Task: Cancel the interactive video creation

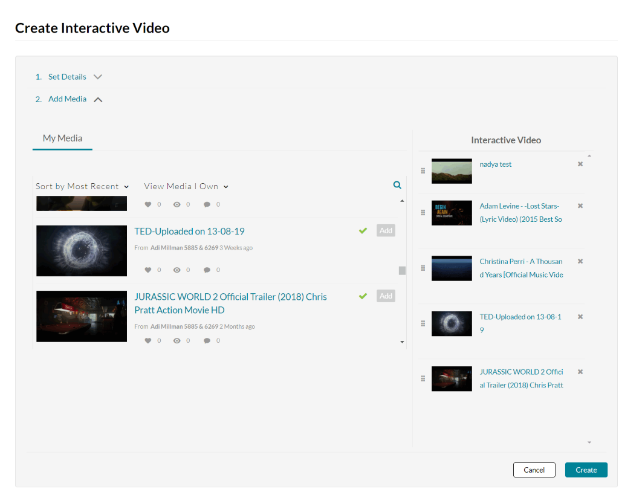Action: pyautogui.click(x=534, y=470)
